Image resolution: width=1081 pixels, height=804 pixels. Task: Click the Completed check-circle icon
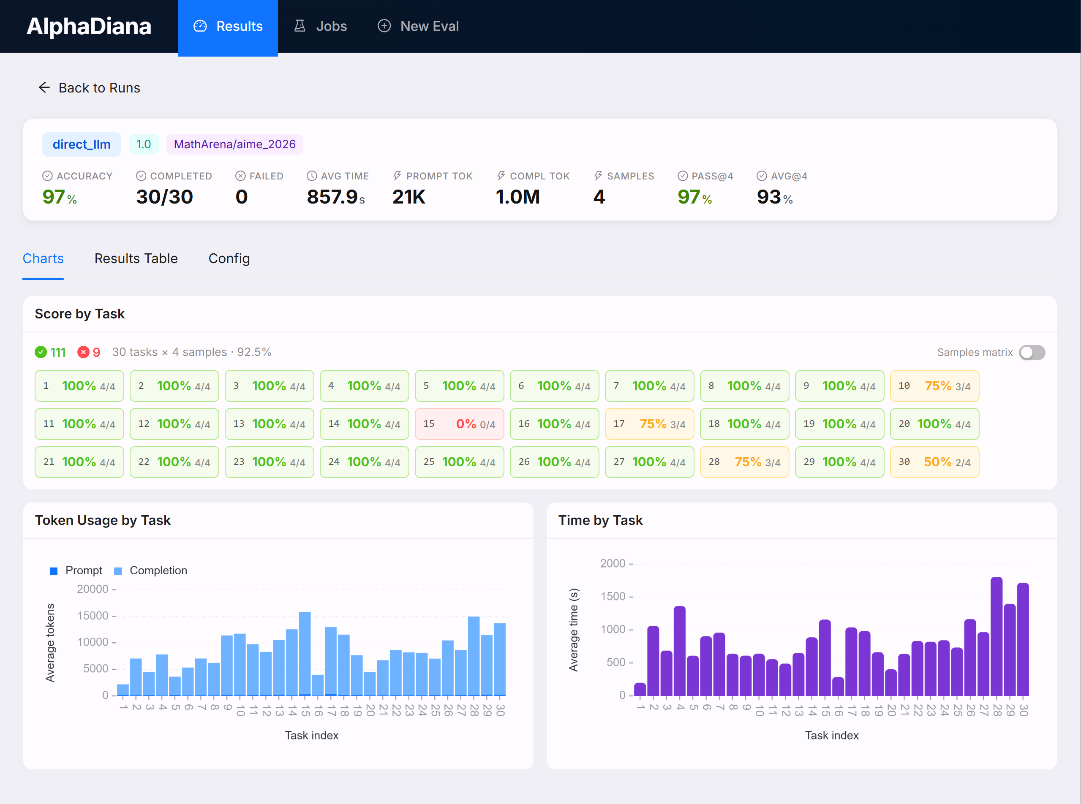[141, 176]
